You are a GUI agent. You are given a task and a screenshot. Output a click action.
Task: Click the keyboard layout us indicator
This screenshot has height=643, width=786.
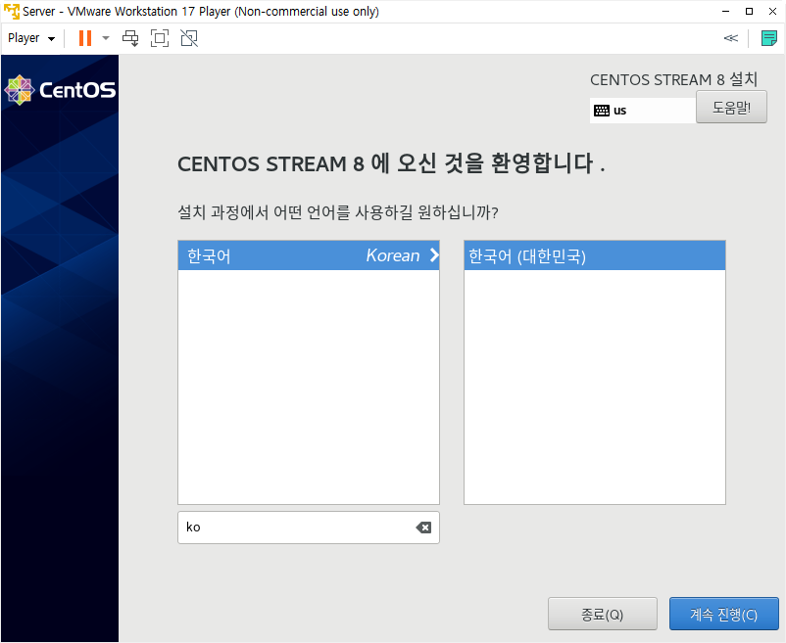(642, 110)
